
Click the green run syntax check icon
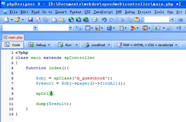click(158, 28)
